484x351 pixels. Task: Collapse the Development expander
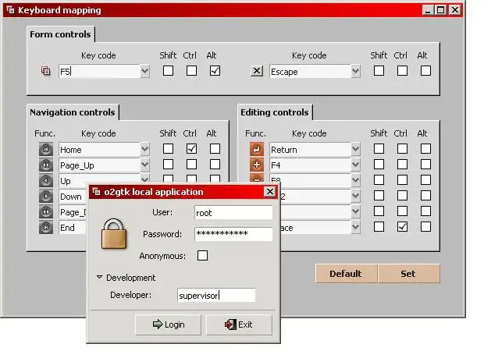pos(99,277)
